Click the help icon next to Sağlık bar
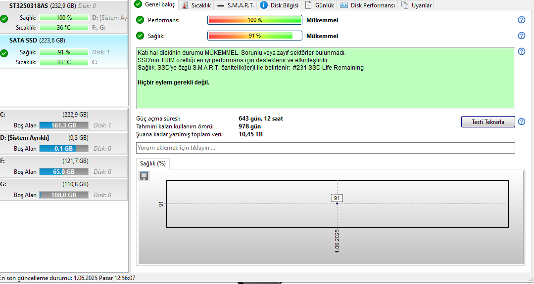Image resolution: width=534 pixels, height=284 pixels. coord(522,36)
